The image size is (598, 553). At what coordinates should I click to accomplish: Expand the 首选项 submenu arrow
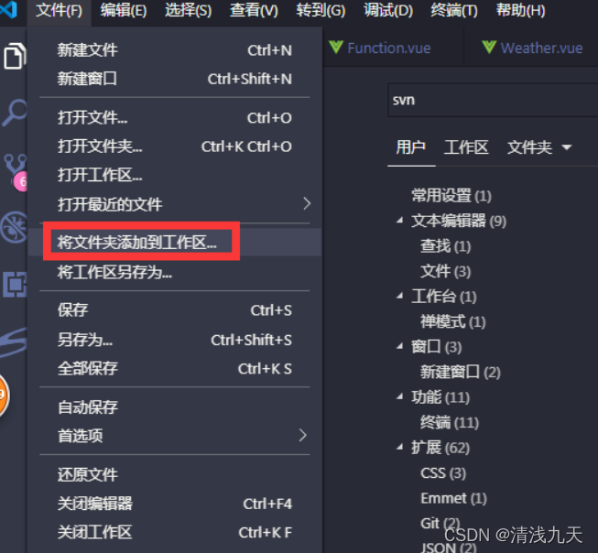point(303,435)
